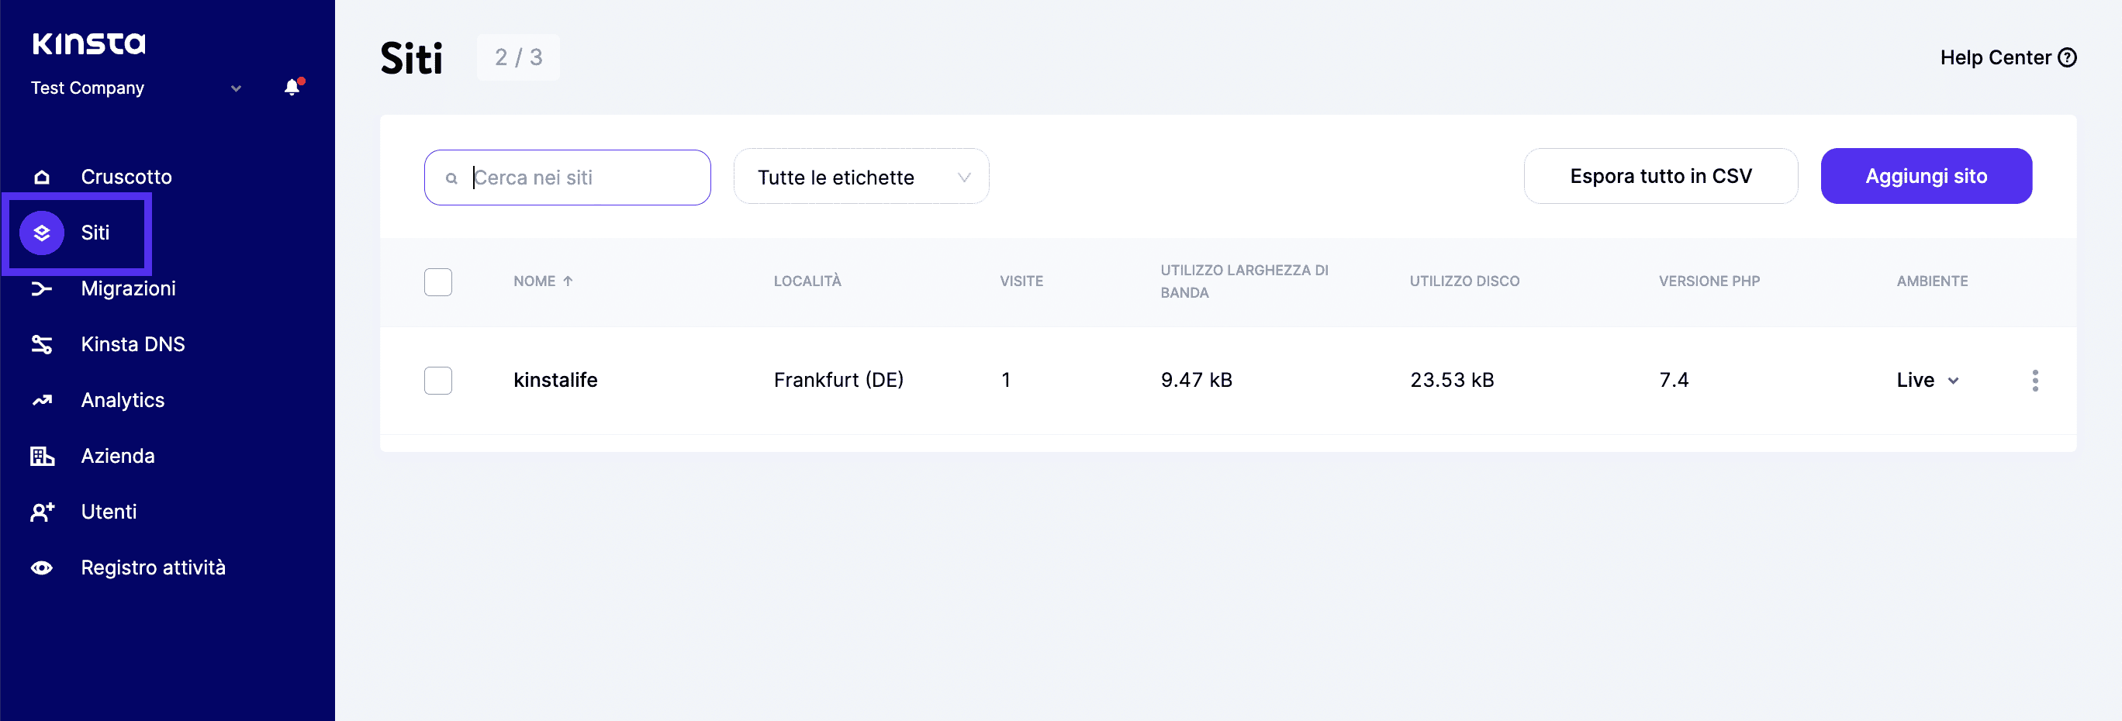Check the checkbox next to kinstalife site
This screenshot has width=2122, height=721.
tap(438, 380)
